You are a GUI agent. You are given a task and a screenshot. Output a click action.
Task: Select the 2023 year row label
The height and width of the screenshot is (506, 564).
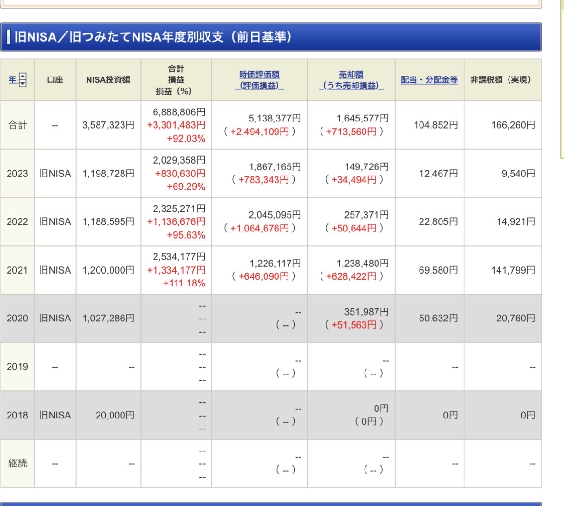[x=17, y=174]
